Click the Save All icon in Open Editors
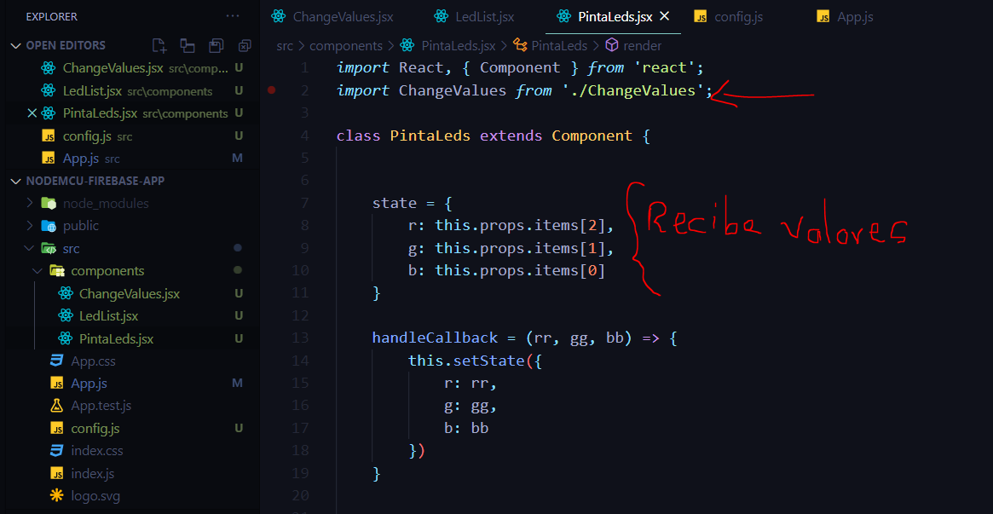993x514 pixels. [216, 46]
